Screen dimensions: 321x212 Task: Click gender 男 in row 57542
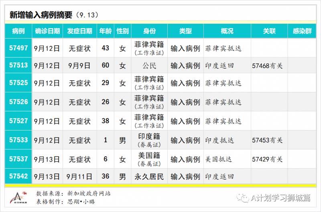[122, 177]
